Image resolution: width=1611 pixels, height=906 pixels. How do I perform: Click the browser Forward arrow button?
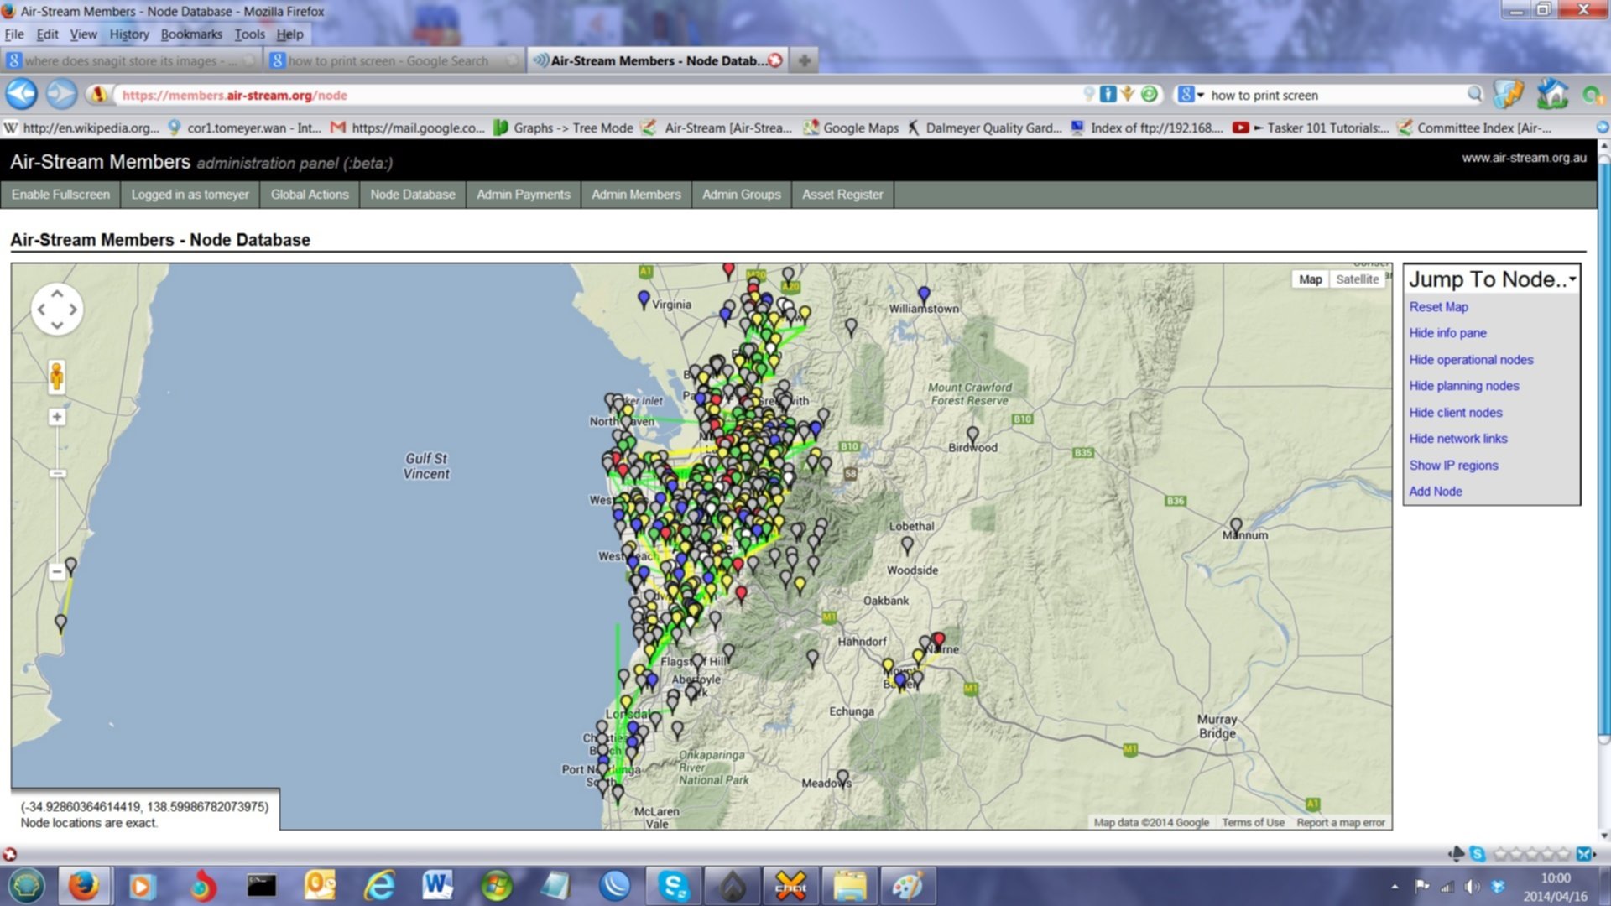coord(61,94)
